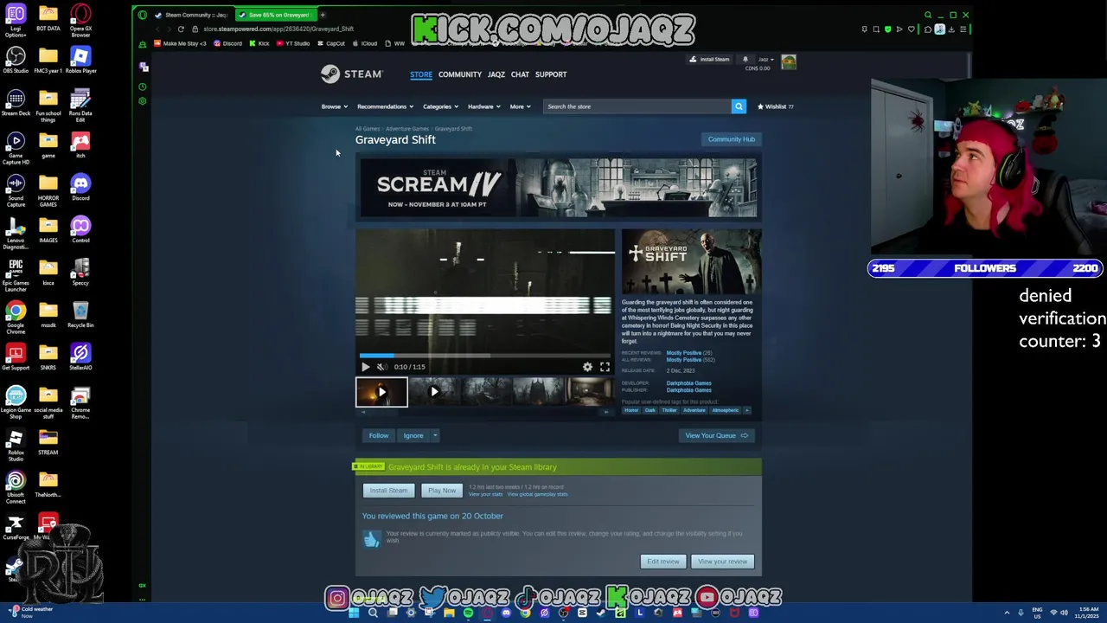The image size is (1107, 623).
Task: Open the Roblox Player desktop icon
Action: click(x=80, y=60)
